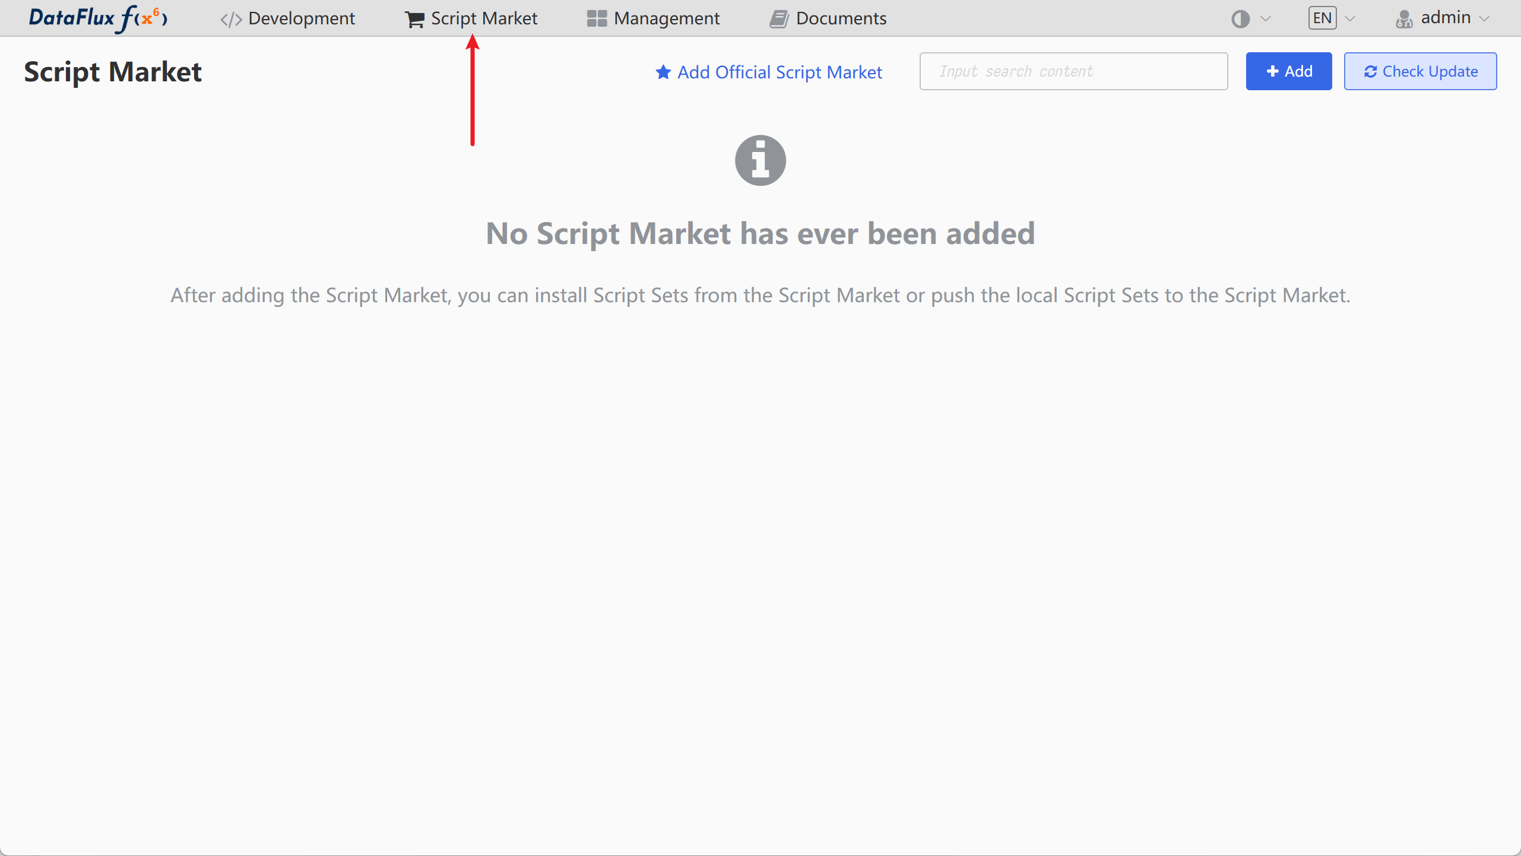Click the Script Market cart icon
The height and width of the screenshot is (856, 1521).
[x=414, y=20]
